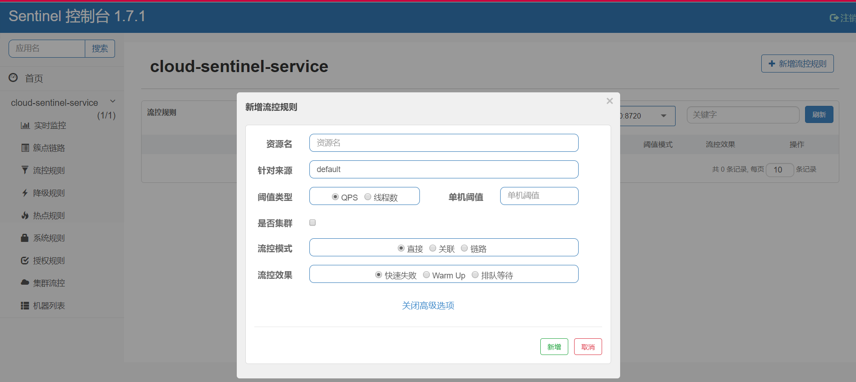Collapse the cloud-sentinel-service sidebar chevron
The image size is (856, 382).
pyautogui.click(x=113, y=101)
